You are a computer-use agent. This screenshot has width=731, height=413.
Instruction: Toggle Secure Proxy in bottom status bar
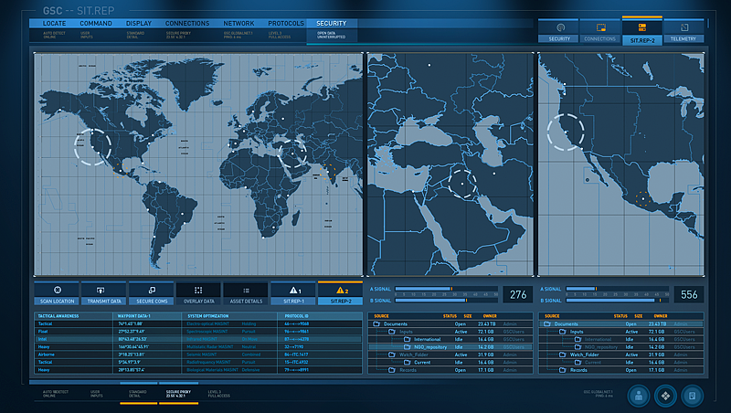[178, 393]
